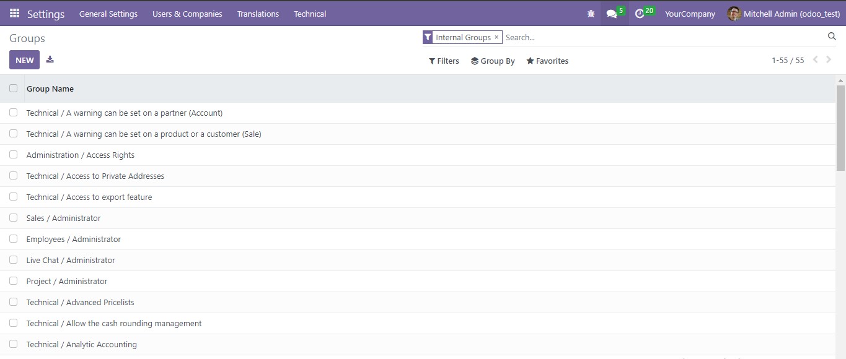
Task: Sort by Group Name column header
Action: (50, 89)
